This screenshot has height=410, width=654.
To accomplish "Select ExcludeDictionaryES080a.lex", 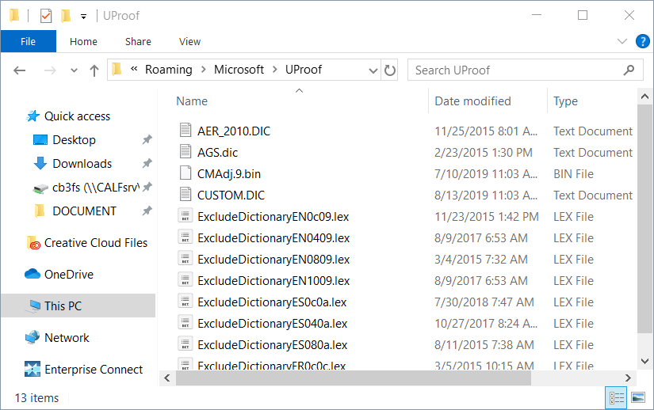I will coord(273,344).
